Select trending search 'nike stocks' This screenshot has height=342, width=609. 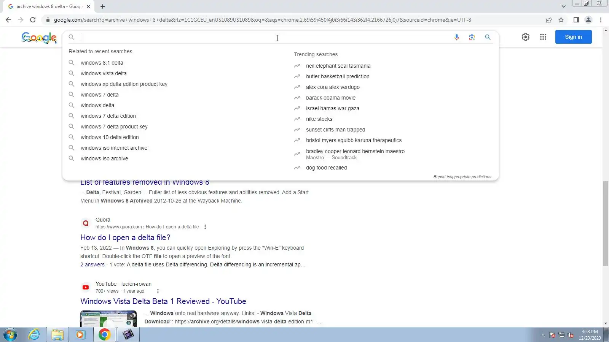coord(319,119)
